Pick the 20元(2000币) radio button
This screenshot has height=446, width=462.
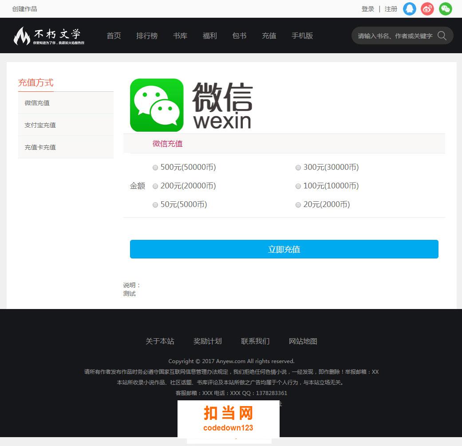click(x=298, y=205)
